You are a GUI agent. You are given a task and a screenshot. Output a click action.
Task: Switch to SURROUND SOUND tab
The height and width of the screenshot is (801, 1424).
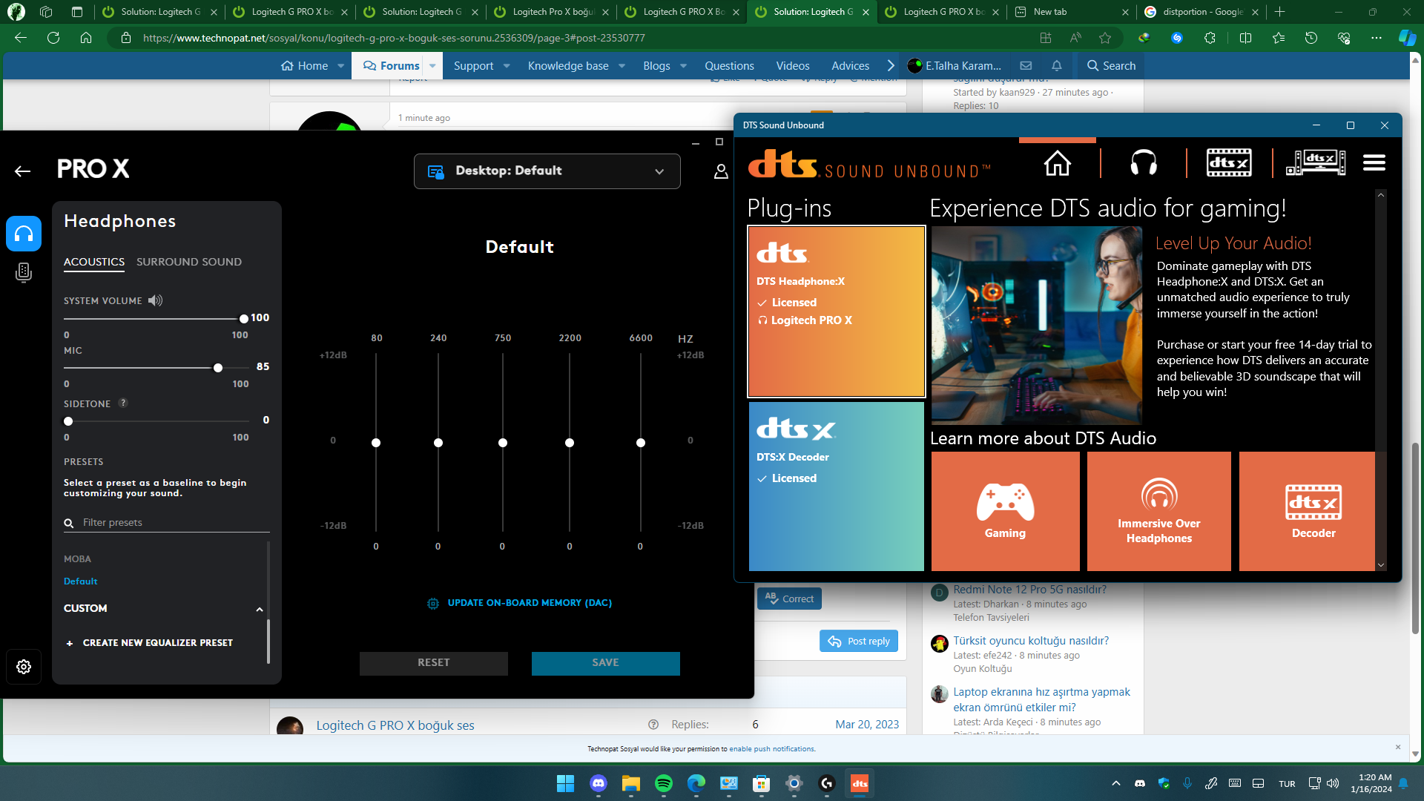[x=188, y=262]
